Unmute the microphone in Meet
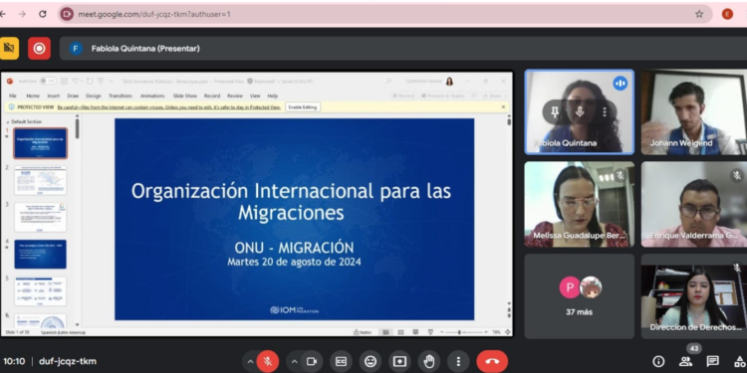Screen dimensions: 747x373 click(268, 362)
